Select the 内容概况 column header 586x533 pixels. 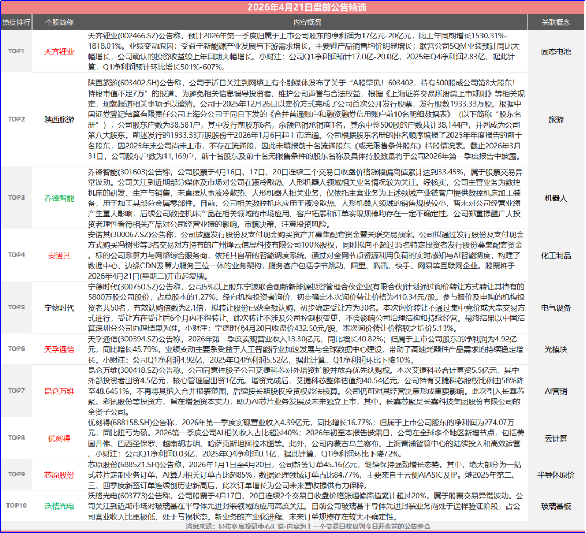coord(307,22)
